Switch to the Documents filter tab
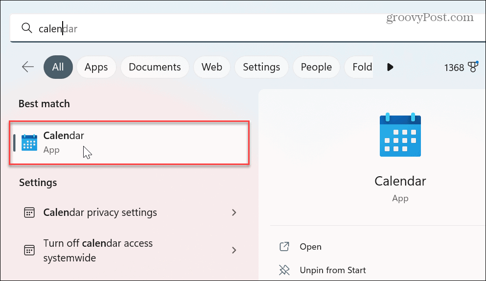This screenshot has height=281, width=486. [155, 67]
